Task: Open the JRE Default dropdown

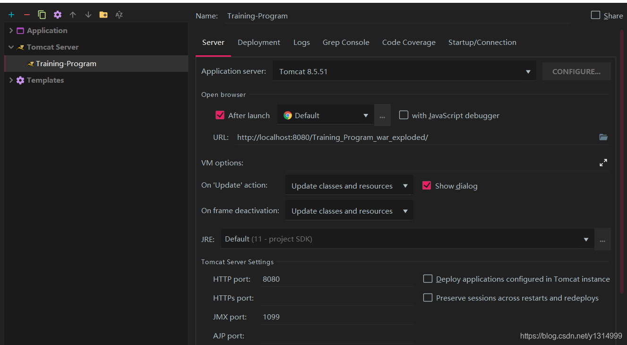Action: click(x=407, y=239)
